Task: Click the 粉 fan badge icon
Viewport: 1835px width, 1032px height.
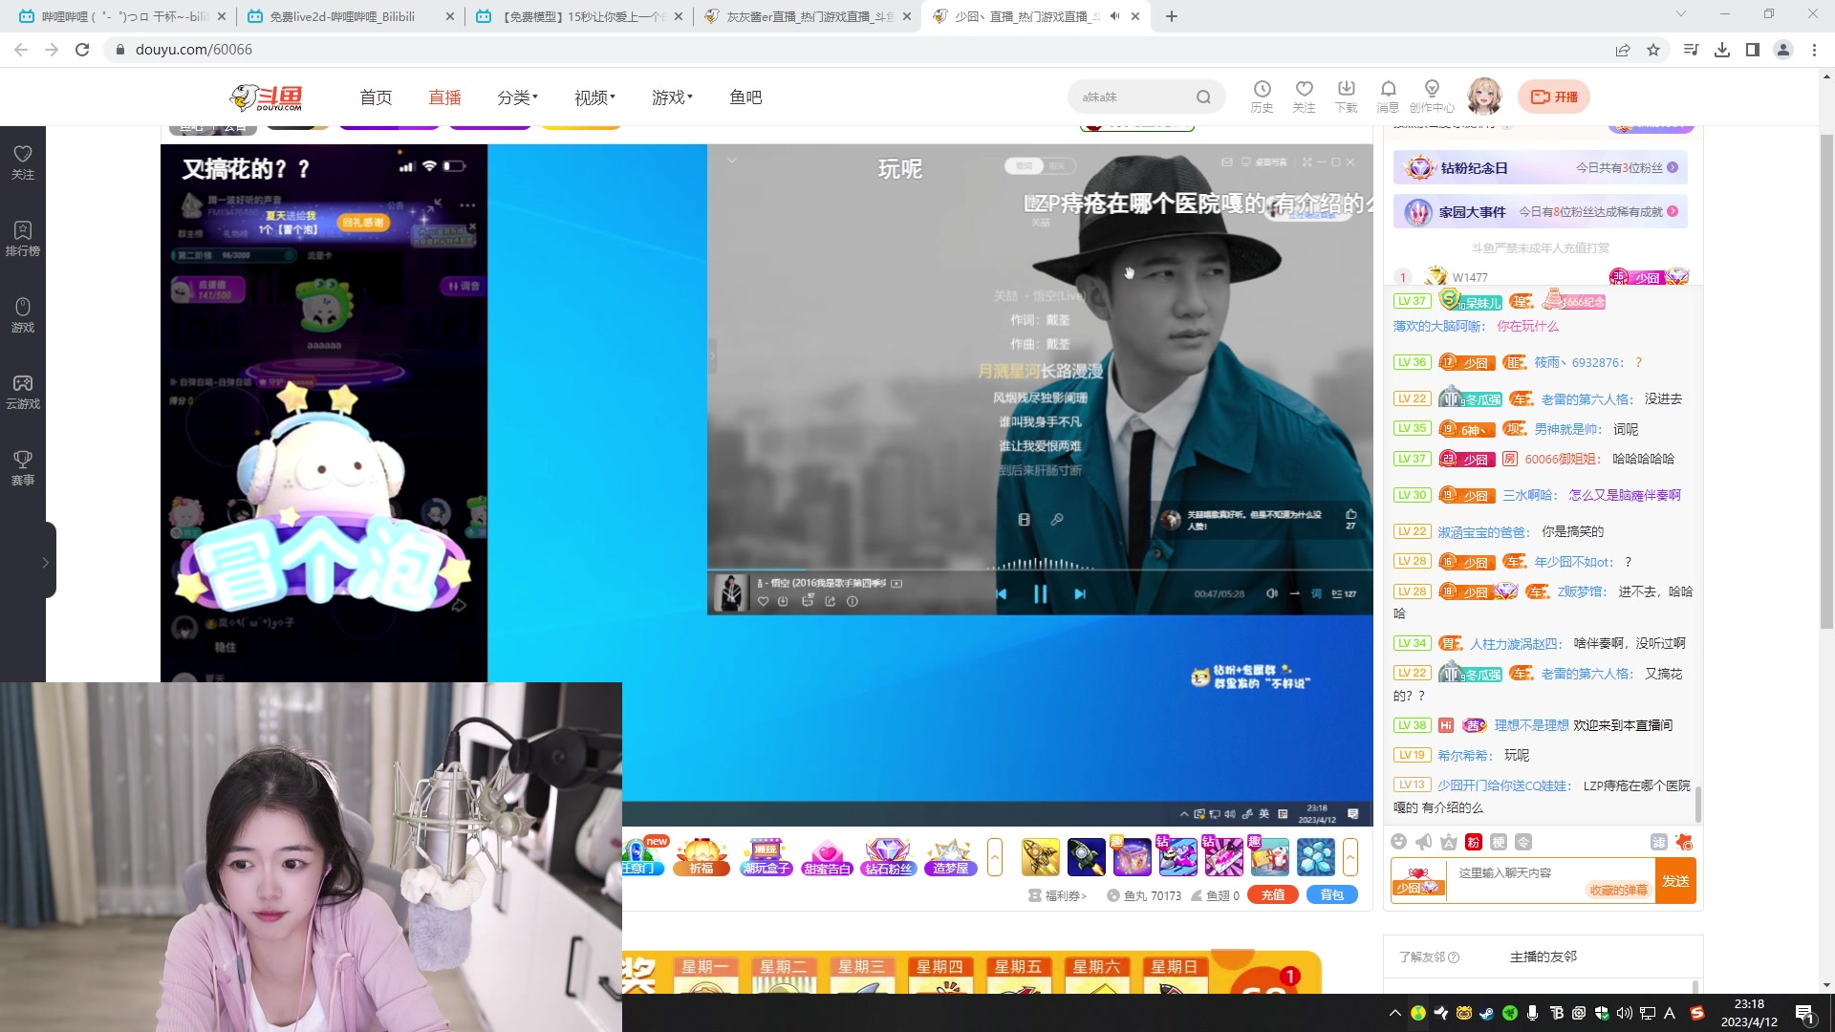Action: (1474, 842)
